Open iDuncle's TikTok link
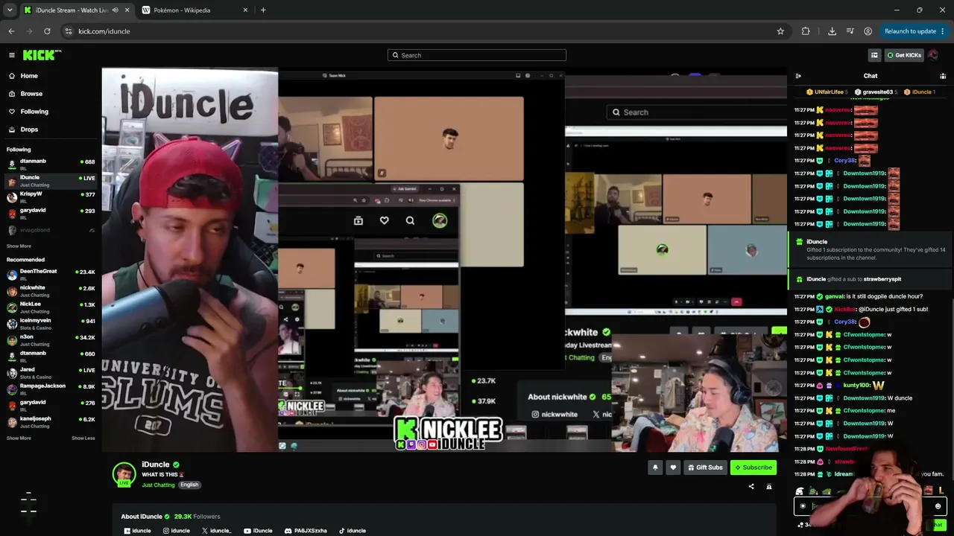 (x=353, y=531)
